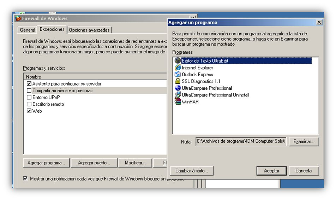Uncheck Asistente para configurar su servidor

click(29, 84)
